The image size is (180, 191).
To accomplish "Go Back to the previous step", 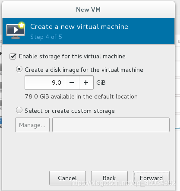I will pos(109,178).
